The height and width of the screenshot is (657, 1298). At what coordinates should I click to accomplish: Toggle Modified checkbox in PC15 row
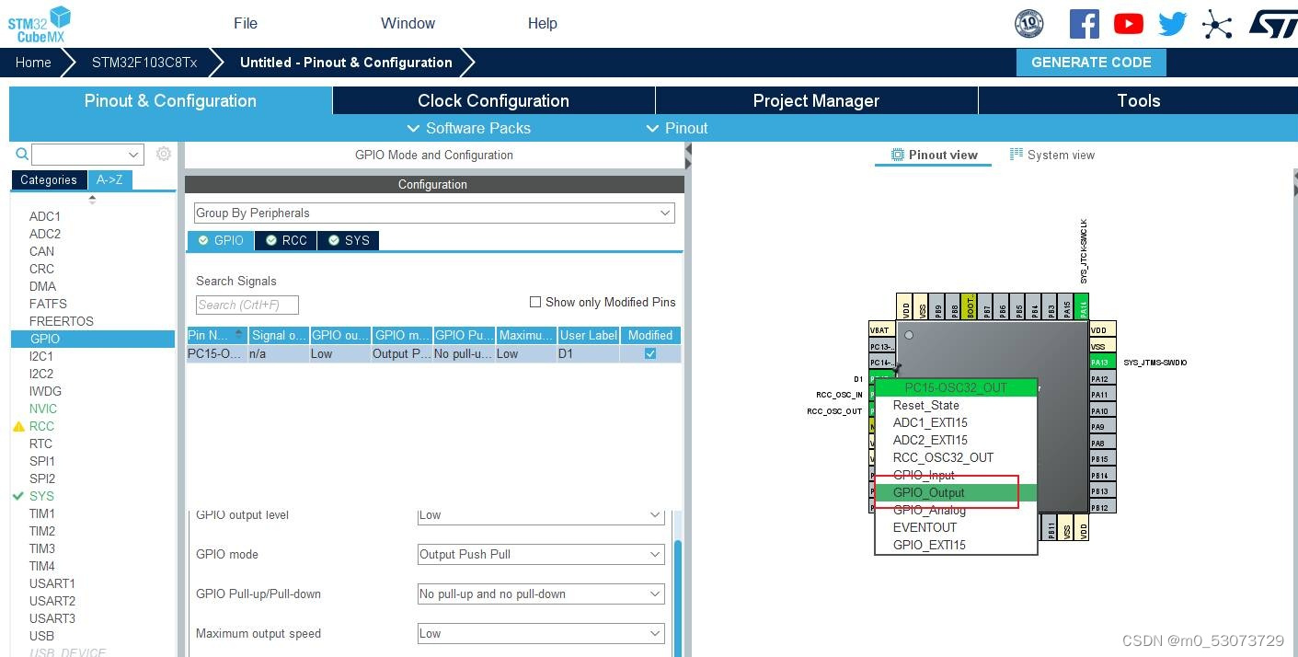pyautogui.click(x=650, y=353)
